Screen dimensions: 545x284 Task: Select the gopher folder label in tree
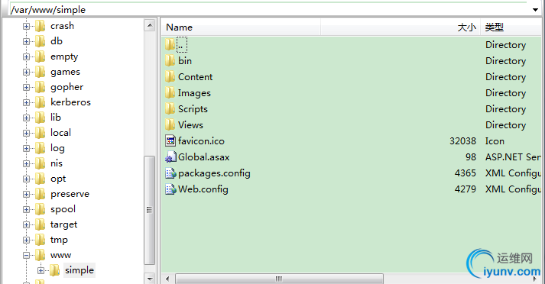pos(67,87)
